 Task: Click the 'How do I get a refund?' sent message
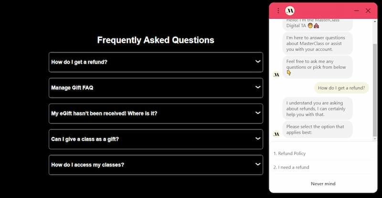[x=341, y=88]
